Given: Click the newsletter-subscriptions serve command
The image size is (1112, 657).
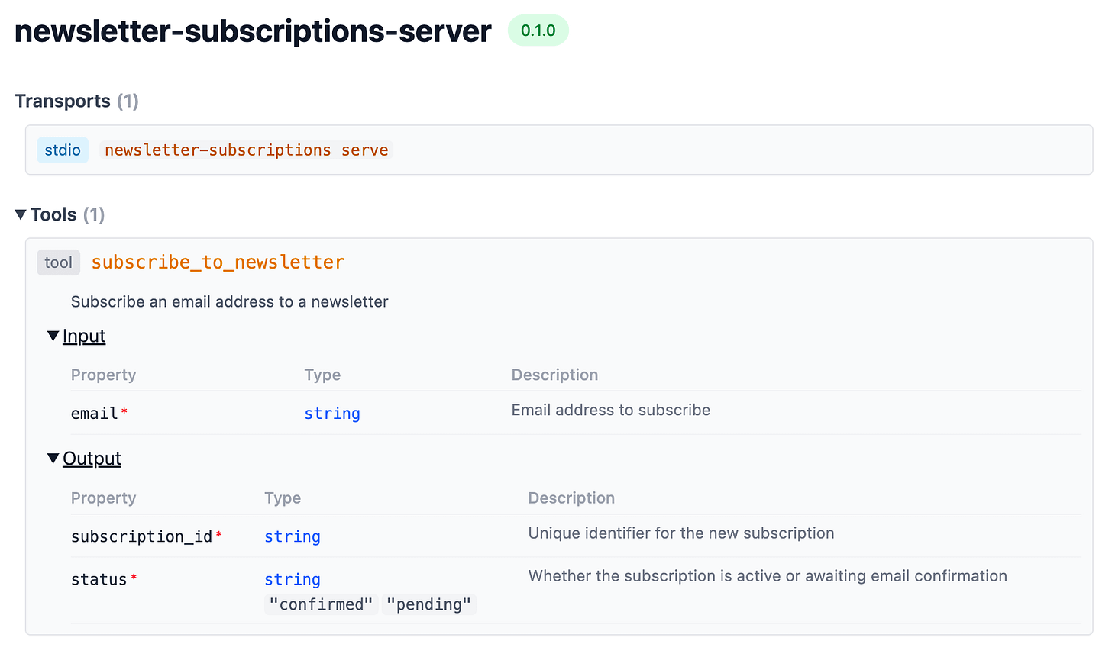Looking at the screenshot, I should [x=247, y=150].
